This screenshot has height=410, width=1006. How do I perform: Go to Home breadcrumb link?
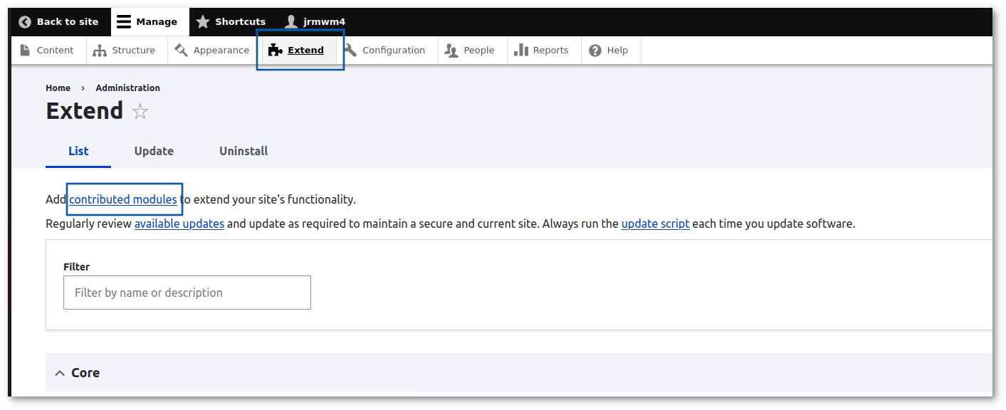(x=58, y=88)
